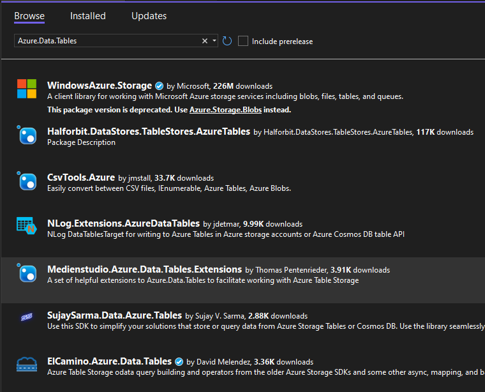Click the CsvTools.Azure package icon
The height and width of the screenshot is (392, 485).
point(27,181)
